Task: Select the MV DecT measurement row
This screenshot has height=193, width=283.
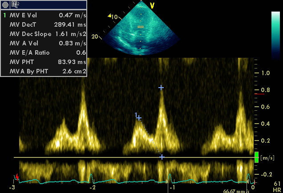Action: click(x=44, y=25)
